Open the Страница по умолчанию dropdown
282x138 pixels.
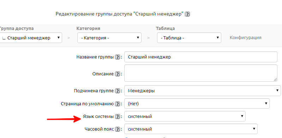point(197,103)
